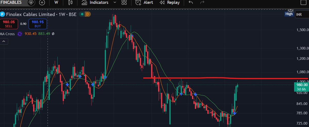309x127 pixels.
Task: Click the 980.05 SELL button
Action: coord(9,24)
